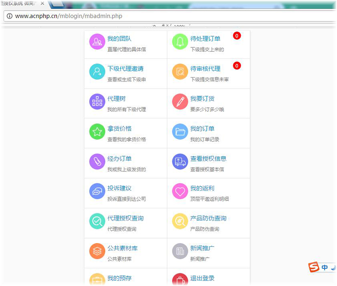The image size is (337, 286).
Task: Click the purple paperclip handled orders icon
Action: tap(97, 161)
